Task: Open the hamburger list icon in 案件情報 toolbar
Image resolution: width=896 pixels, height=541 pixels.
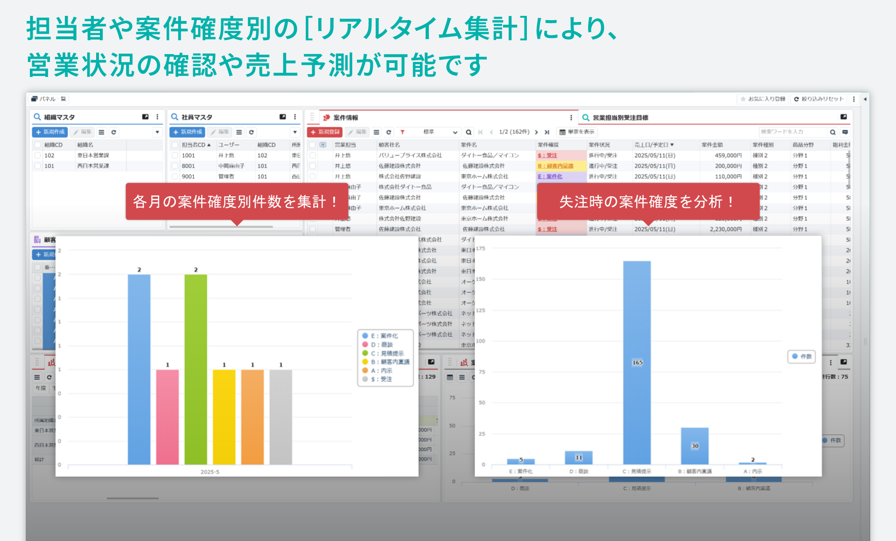Action: (377, 132)
